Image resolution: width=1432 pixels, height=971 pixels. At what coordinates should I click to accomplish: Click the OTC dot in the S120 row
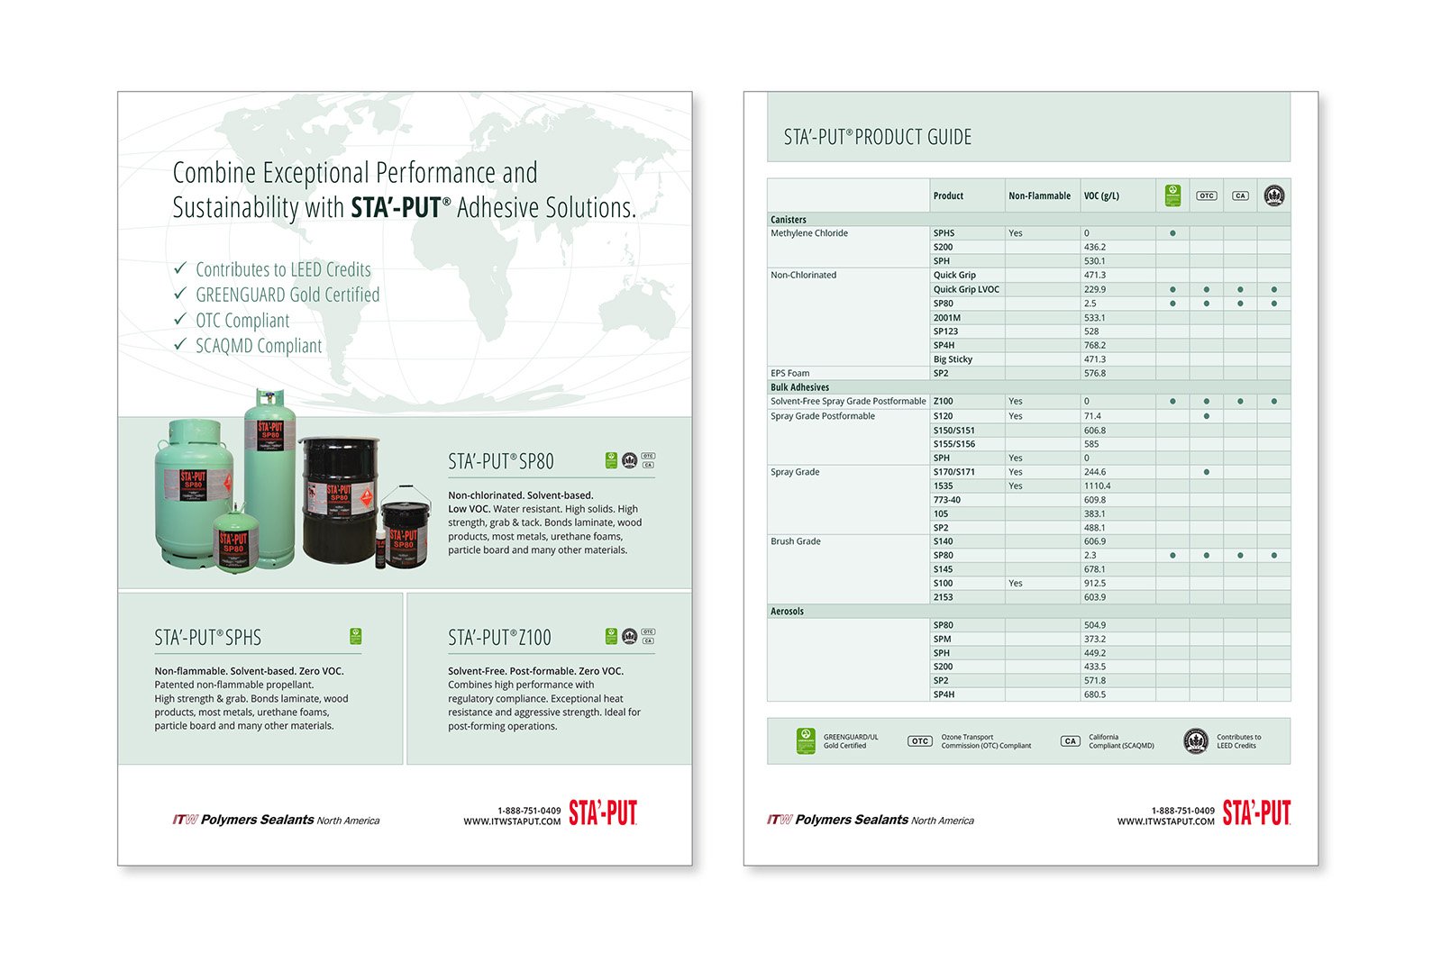pos(1206,416)
